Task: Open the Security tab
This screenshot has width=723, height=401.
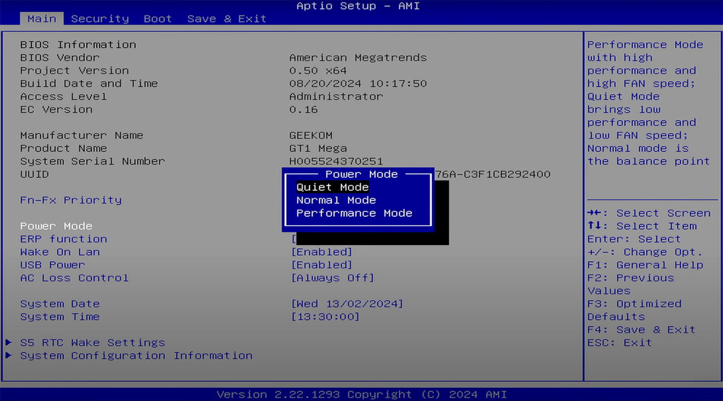Action: click(100, 19)
